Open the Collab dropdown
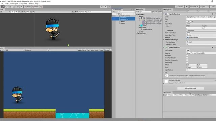Image resolution: width=216 pixels, height=121 pixels. click(179, 7)
